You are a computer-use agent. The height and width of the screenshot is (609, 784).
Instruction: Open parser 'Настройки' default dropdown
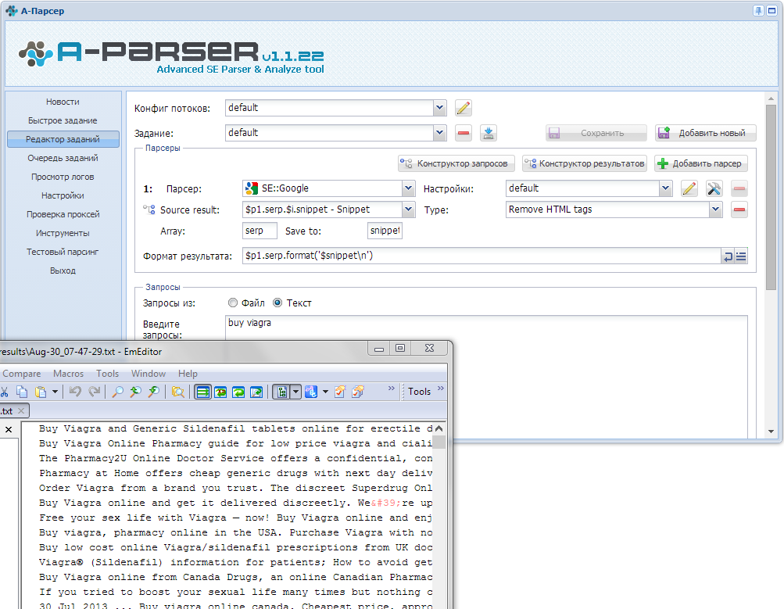[665, 188]
